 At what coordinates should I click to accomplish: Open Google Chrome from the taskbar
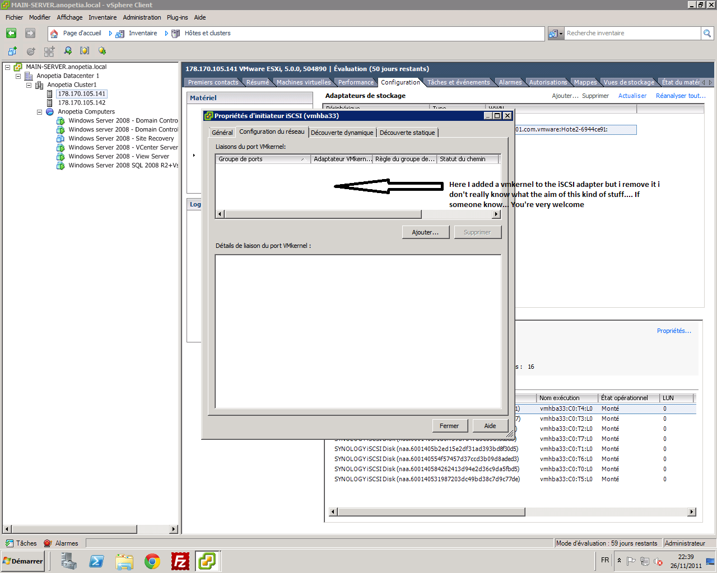pyautogui.click(x=151, y=560)
